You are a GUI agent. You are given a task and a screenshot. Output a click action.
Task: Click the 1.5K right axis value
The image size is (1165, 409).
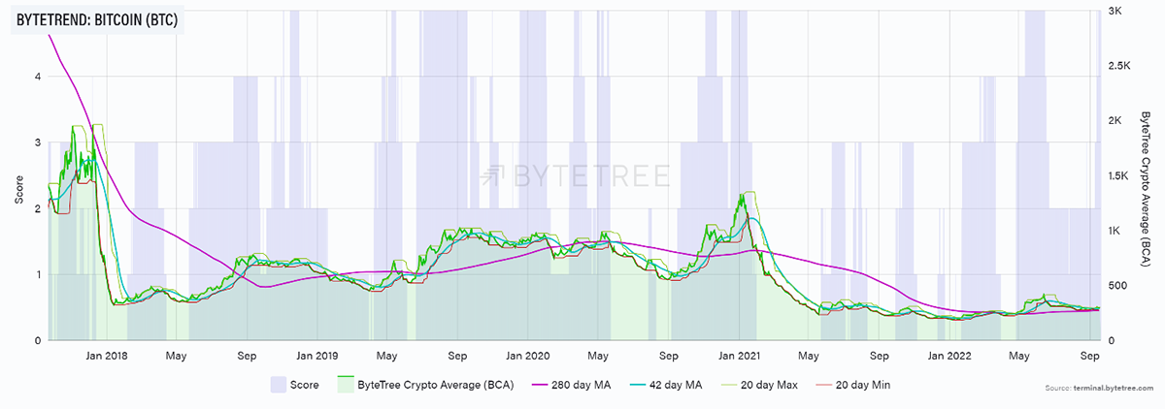click(x=1119, y=176)
